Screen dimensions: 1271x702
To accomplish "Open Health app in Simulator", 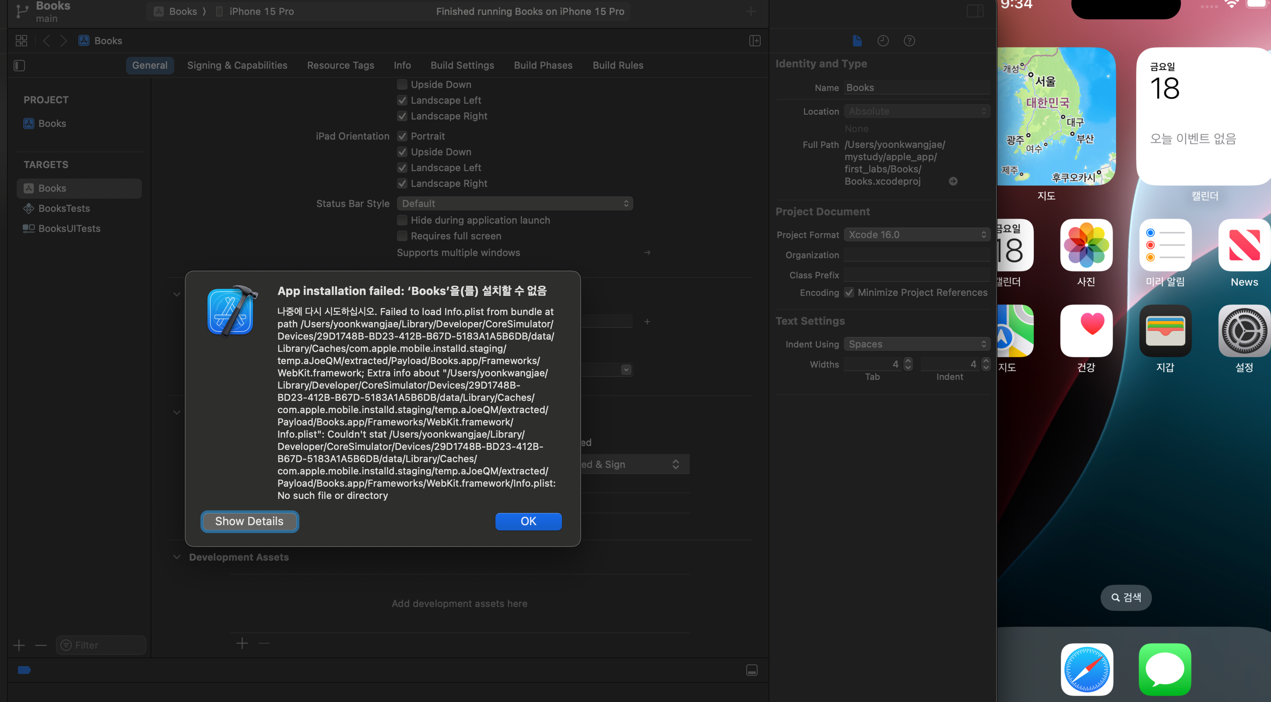I will pos(1086,330).
